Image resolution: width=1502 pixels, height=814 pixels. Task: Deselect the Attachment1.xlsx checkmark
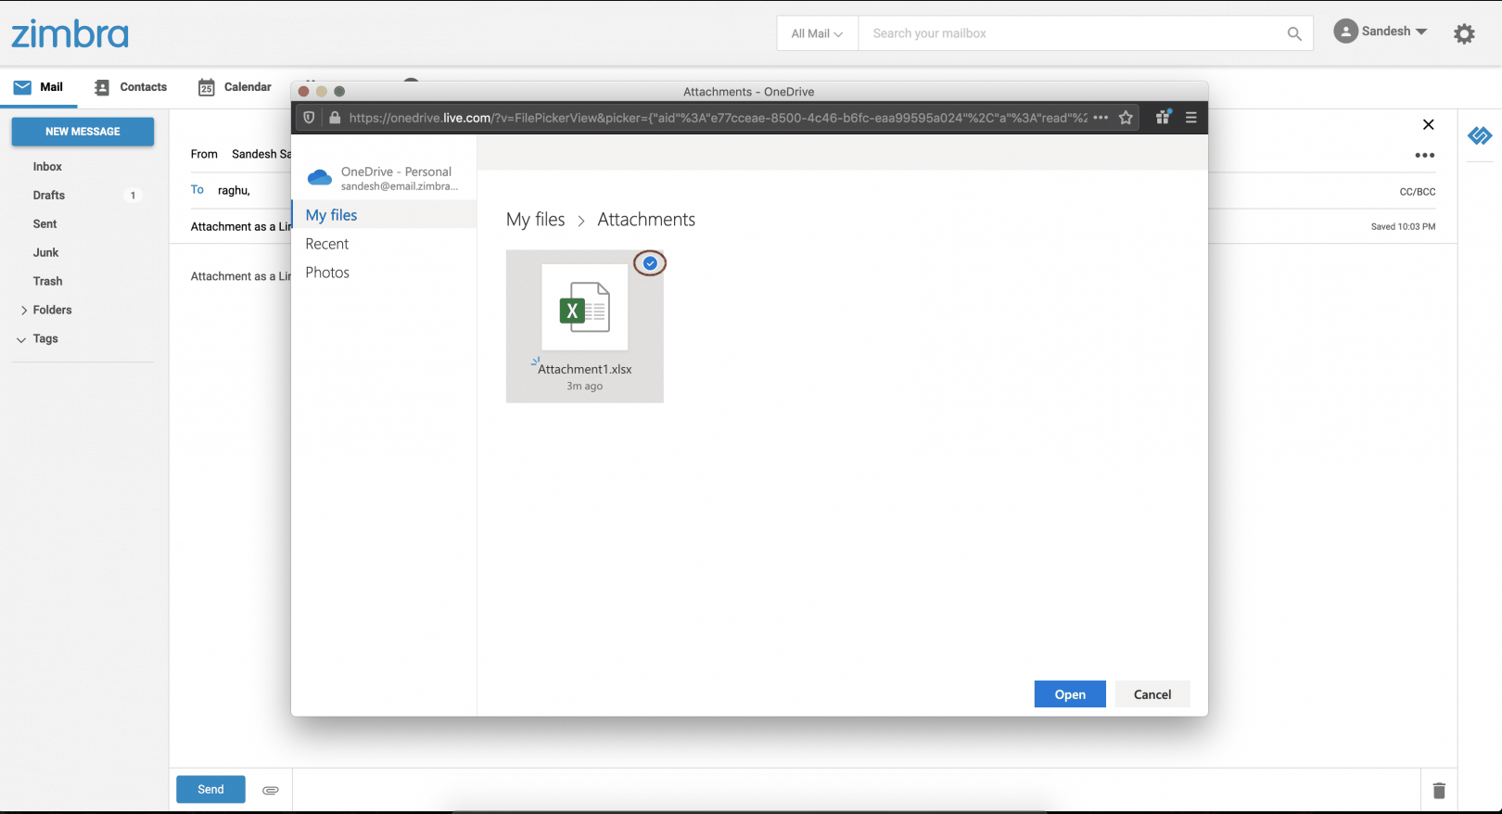tap(650, 263)
